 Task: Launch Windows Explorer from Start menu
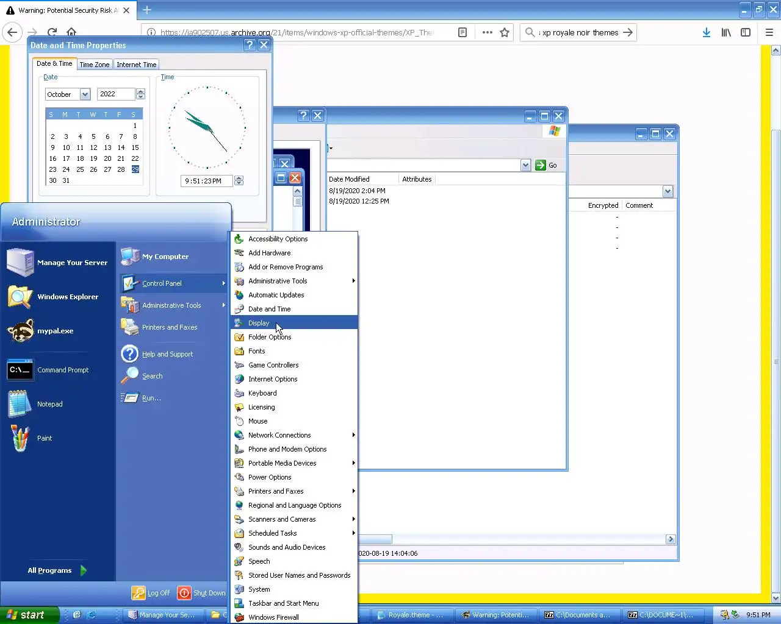58,297
